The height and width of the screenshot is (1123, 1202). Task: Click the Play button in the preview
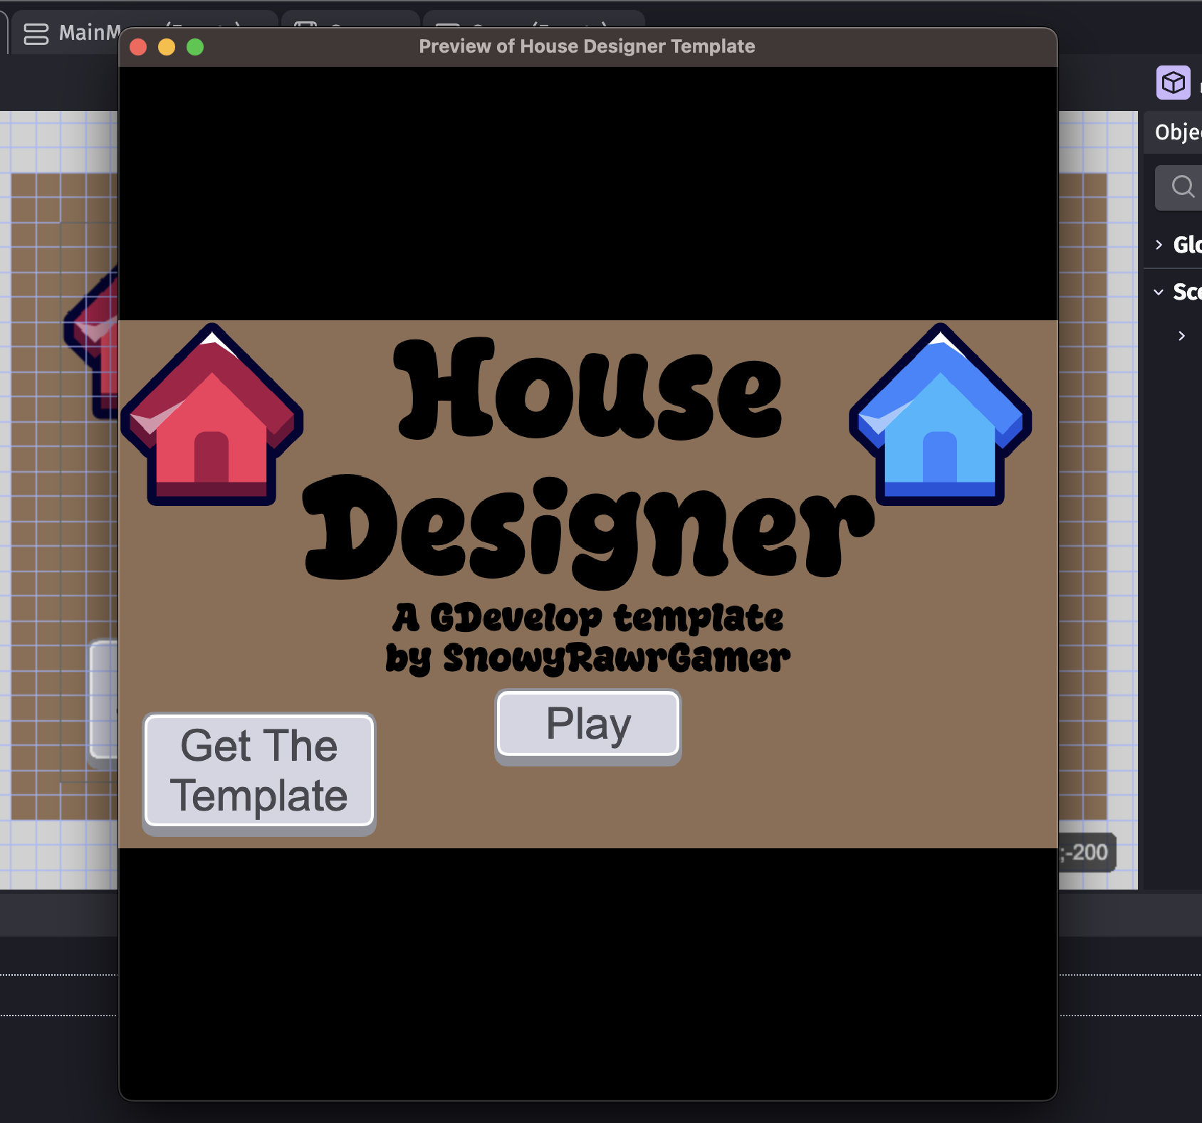click(x=587, y=724)
